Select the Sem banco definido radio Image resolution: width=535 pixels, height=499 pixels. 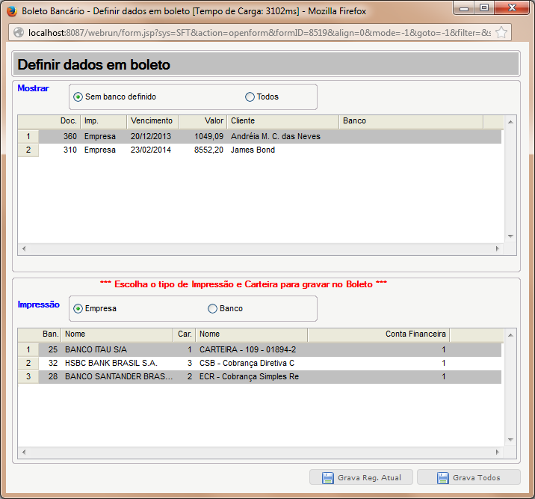pos(78,97)
